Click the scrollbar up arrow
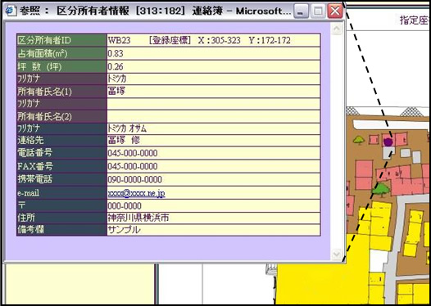431x306 pixels. 337,29
